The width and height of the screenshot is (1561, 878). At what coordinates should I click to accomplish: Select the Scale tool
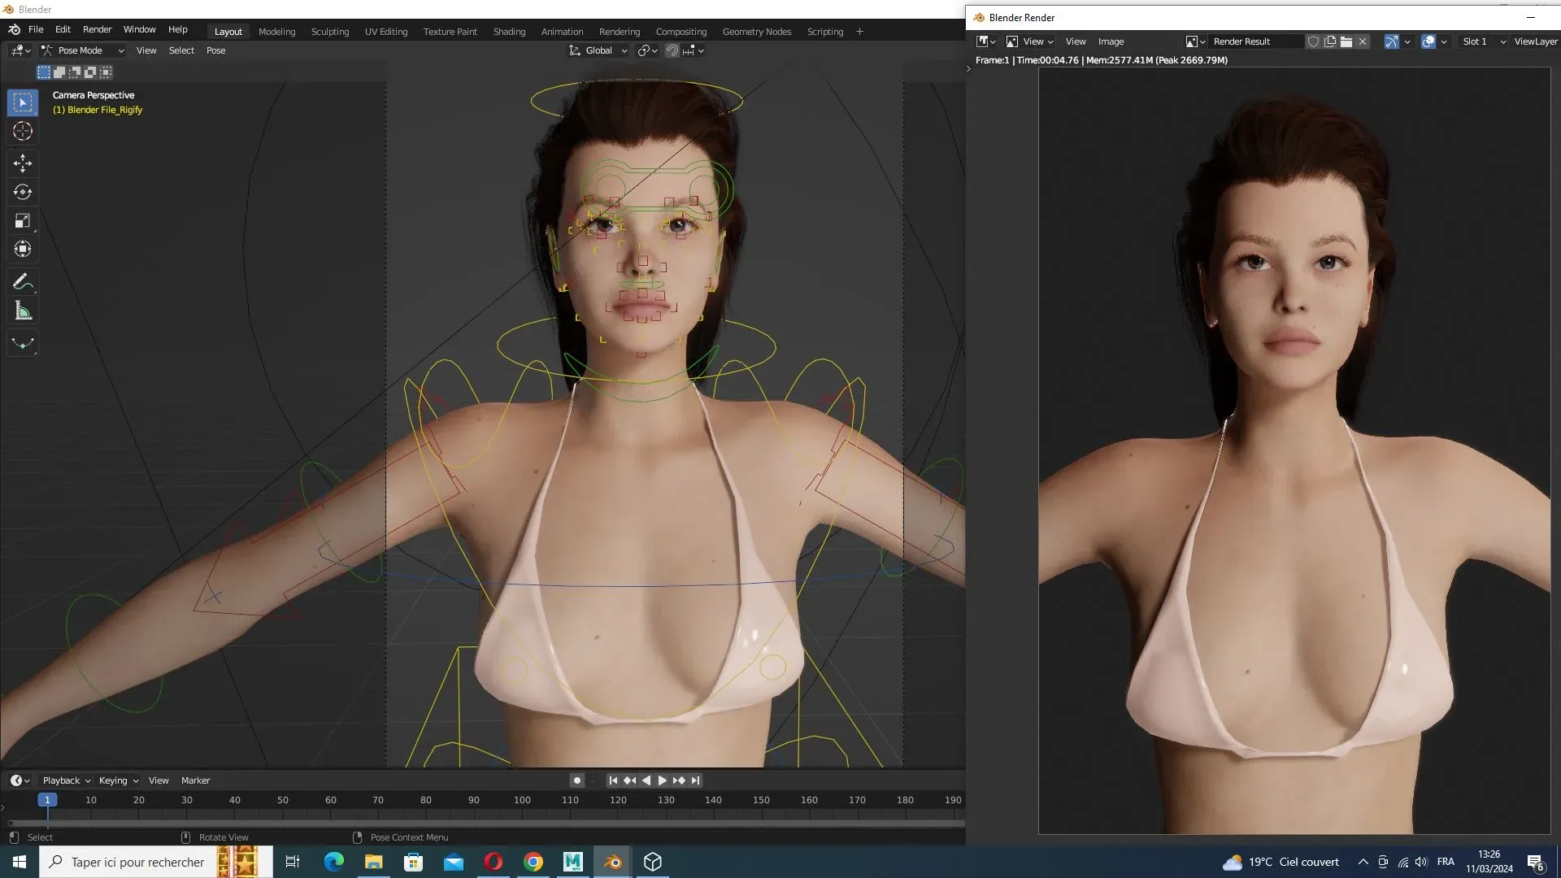[22, 220]
